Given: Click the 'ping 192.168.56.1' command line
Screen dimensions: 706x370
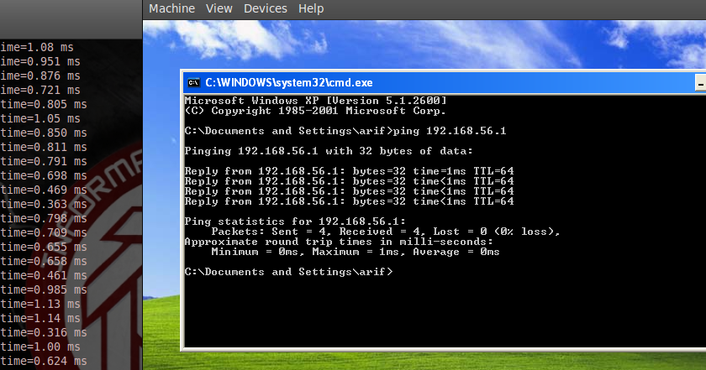Looking at the screenshot, I should pyautogui.click(x=345, y=131).
